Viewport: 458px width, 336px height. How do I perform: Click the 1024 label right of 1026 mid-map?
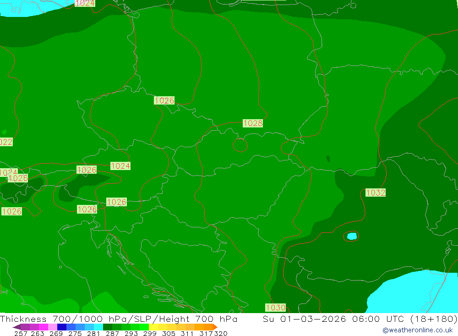click(x=120, y=166)
